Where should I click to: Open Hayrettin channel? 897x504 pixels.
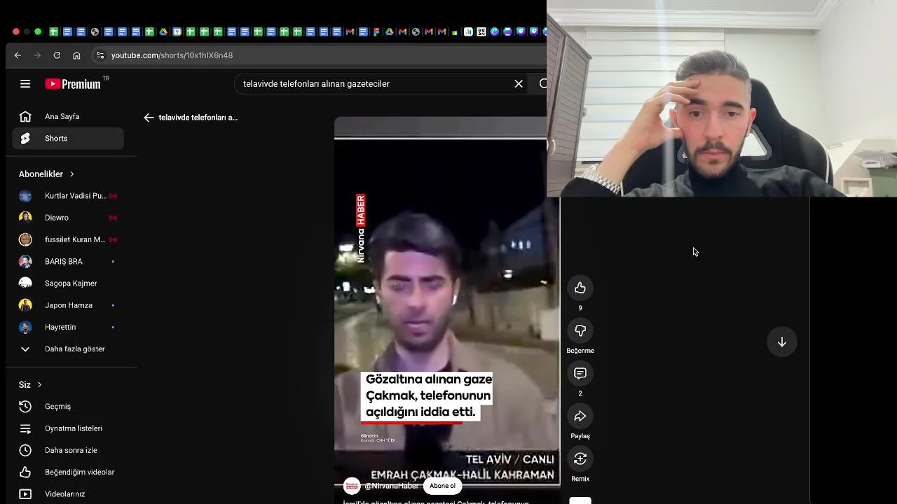click(68, 327)
